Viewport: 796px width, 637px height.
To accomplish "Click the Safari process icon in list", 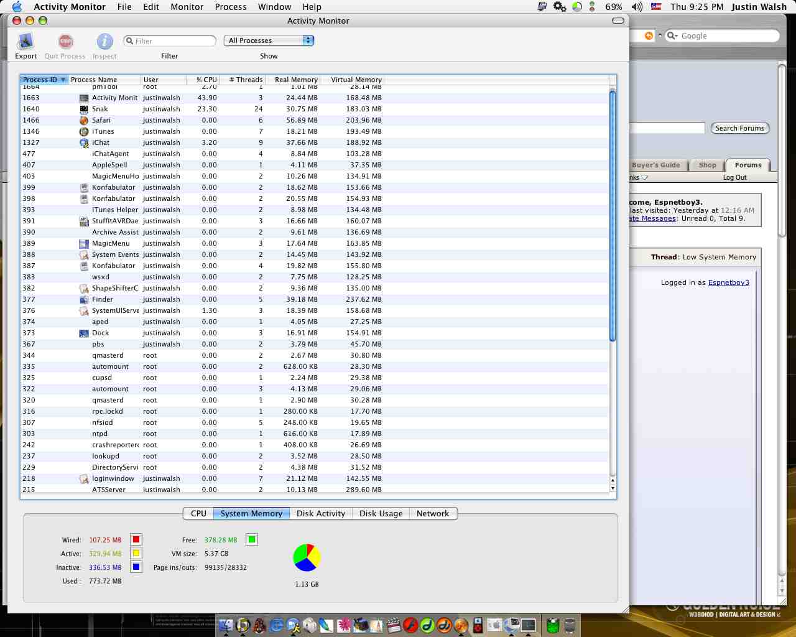I will (x=84, y=120).
